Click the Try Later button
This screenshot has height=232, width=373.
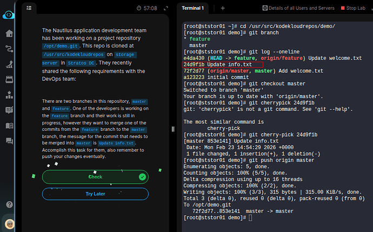point(95,194)
